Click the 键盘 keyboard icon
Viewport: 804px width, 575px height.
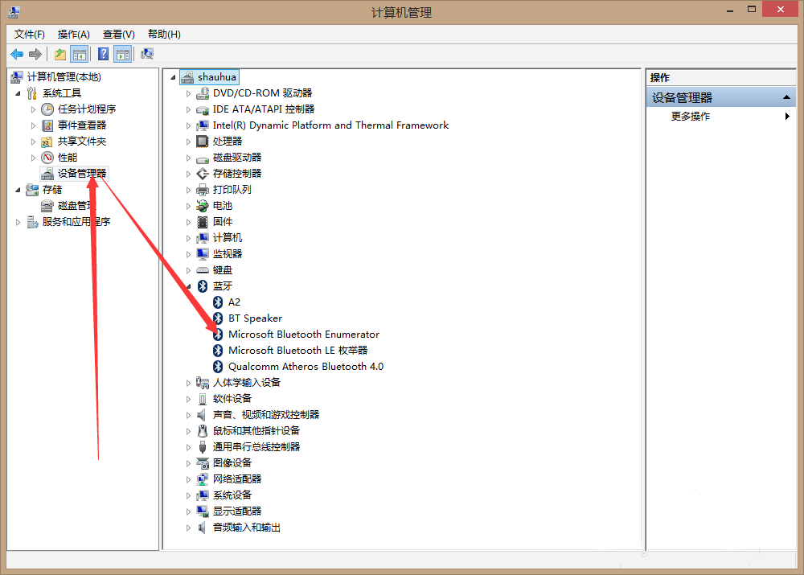coord(203,269)
